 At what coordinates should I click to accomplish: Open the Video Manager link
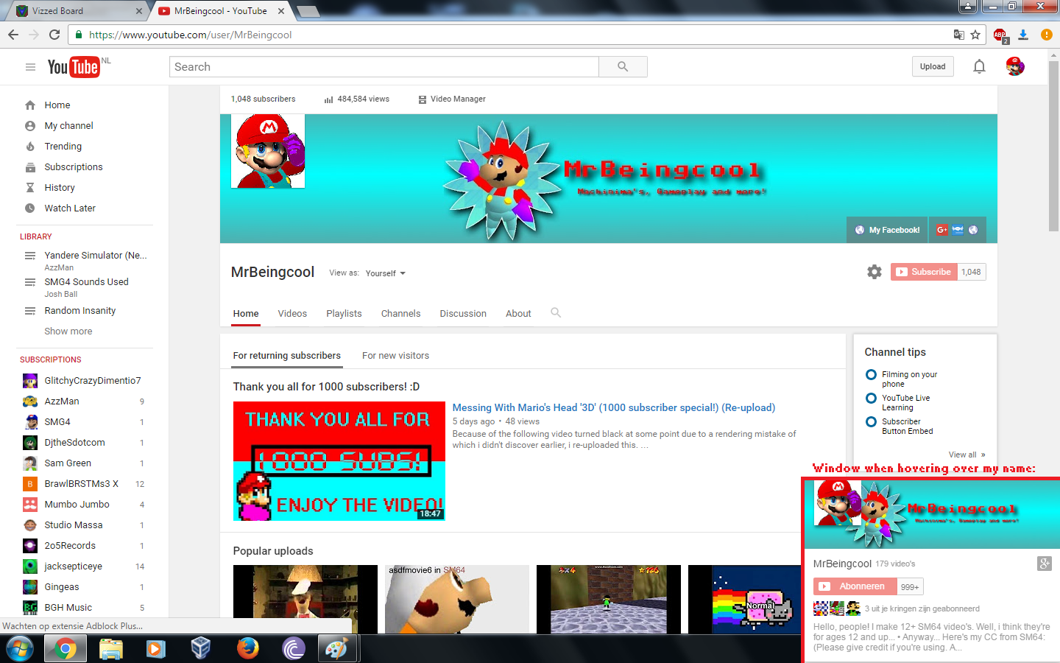pos(457,99)
